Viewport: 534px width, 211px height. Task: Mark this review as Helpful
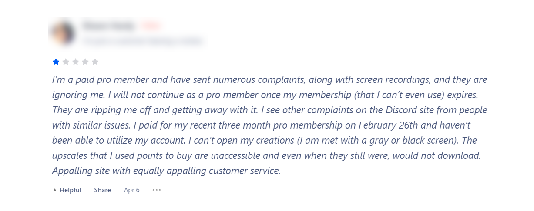click(x=67, y=190)
